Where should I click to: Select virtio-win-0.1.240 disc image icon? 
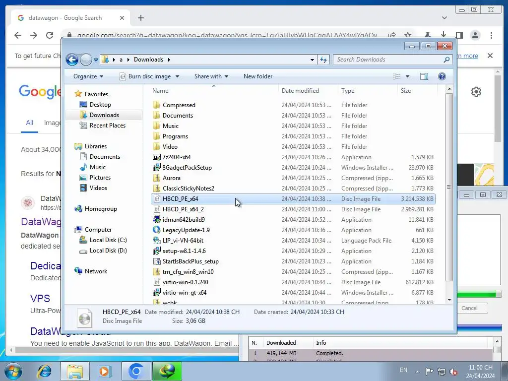click(x=156, y=282)
